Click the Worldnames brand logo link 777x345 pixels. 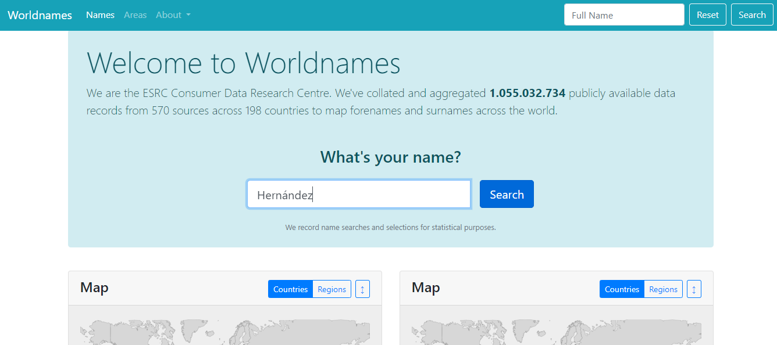[x=40, y=15]
